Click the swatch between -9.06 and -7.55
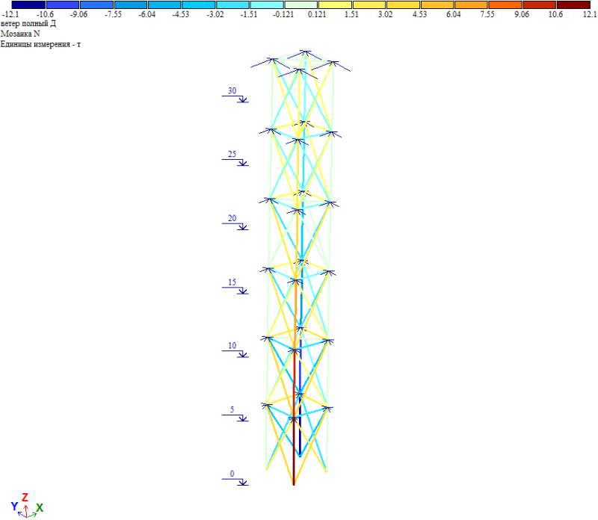This screenshot has height=520, width=598. (96, 5)
